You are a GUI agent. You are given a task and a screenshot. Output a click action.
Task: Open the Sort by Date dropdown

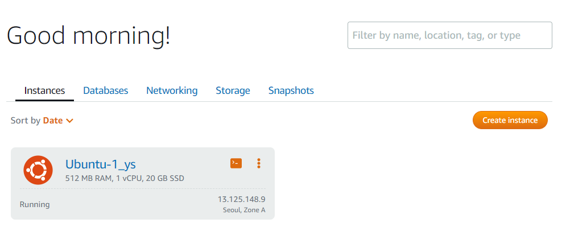(x=53, y=121)
